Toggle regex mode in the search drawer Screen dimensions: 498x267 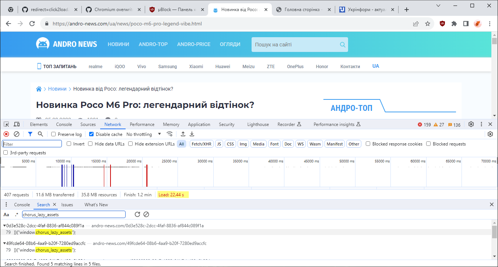pyautogui.click(x=16, y=214)
